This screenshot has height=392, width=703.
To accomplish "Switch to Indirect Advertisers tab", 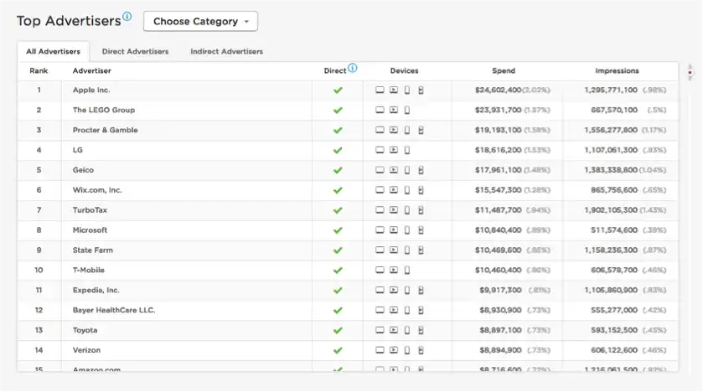I will tap(226, 51).
